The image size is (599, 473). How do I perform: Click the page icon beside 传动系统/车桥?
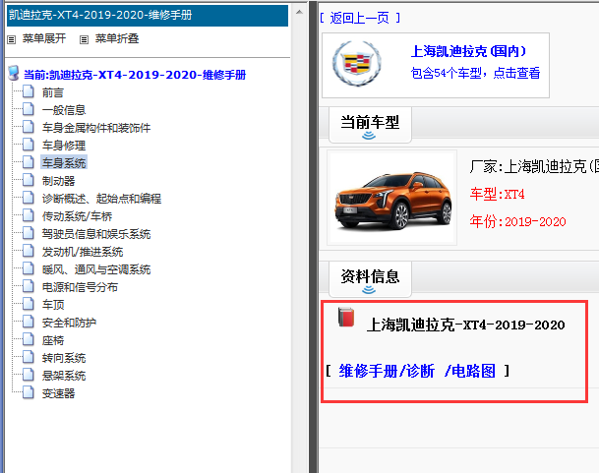[x=29, y=216]
